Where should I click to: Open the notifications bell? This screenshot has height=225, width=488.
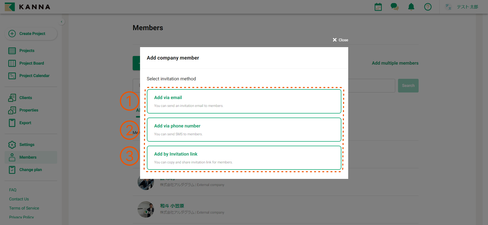411,7
